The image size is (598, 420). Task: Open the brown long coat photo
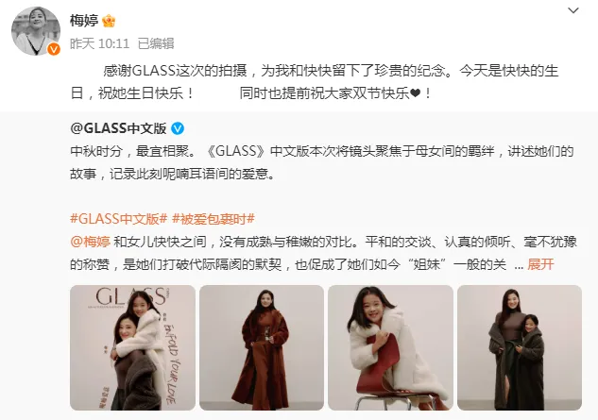(x=262, y=347)
